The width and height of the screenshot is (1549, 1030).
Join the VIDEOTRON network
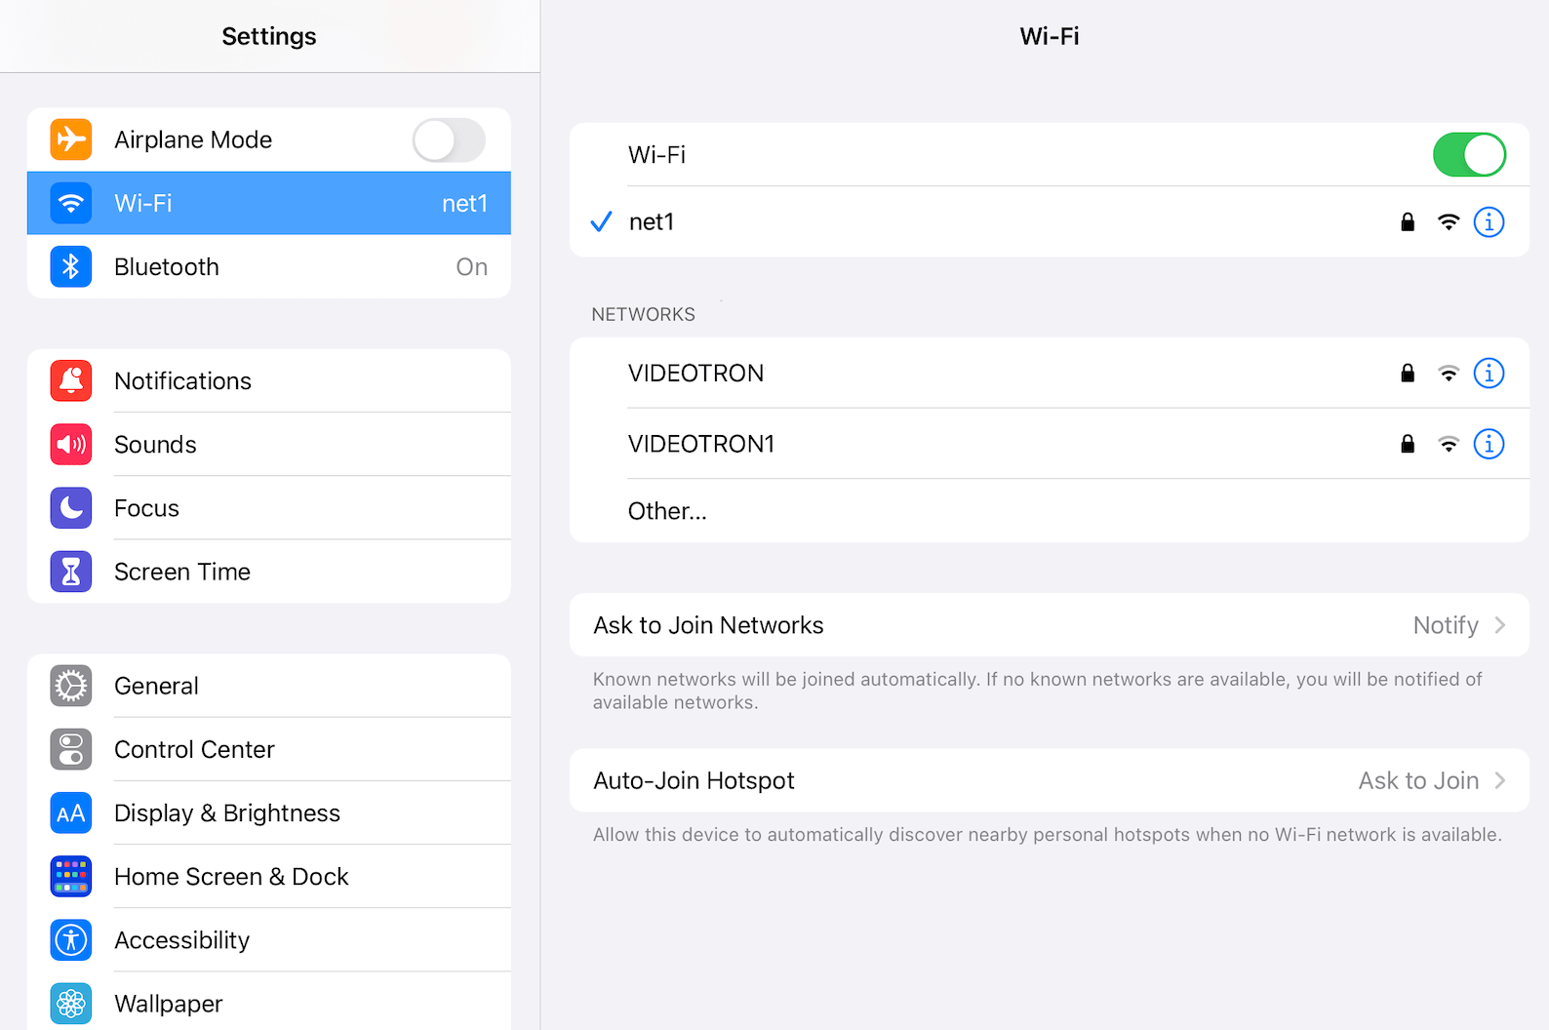coord(878,374)
